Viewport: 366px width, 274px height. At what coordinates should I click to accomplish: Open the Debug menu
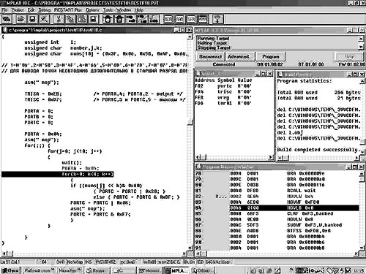pos(44,10)
